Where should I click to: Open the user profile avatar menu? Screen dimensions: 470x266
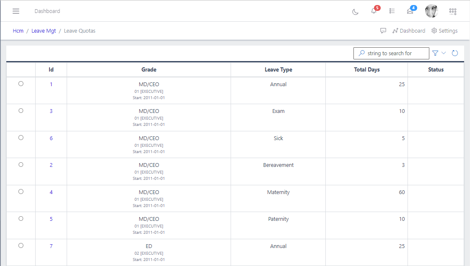point(431,11)
